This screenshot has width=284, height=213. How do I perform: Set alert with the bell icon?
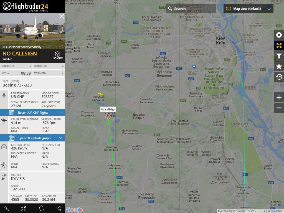[41, 208]
